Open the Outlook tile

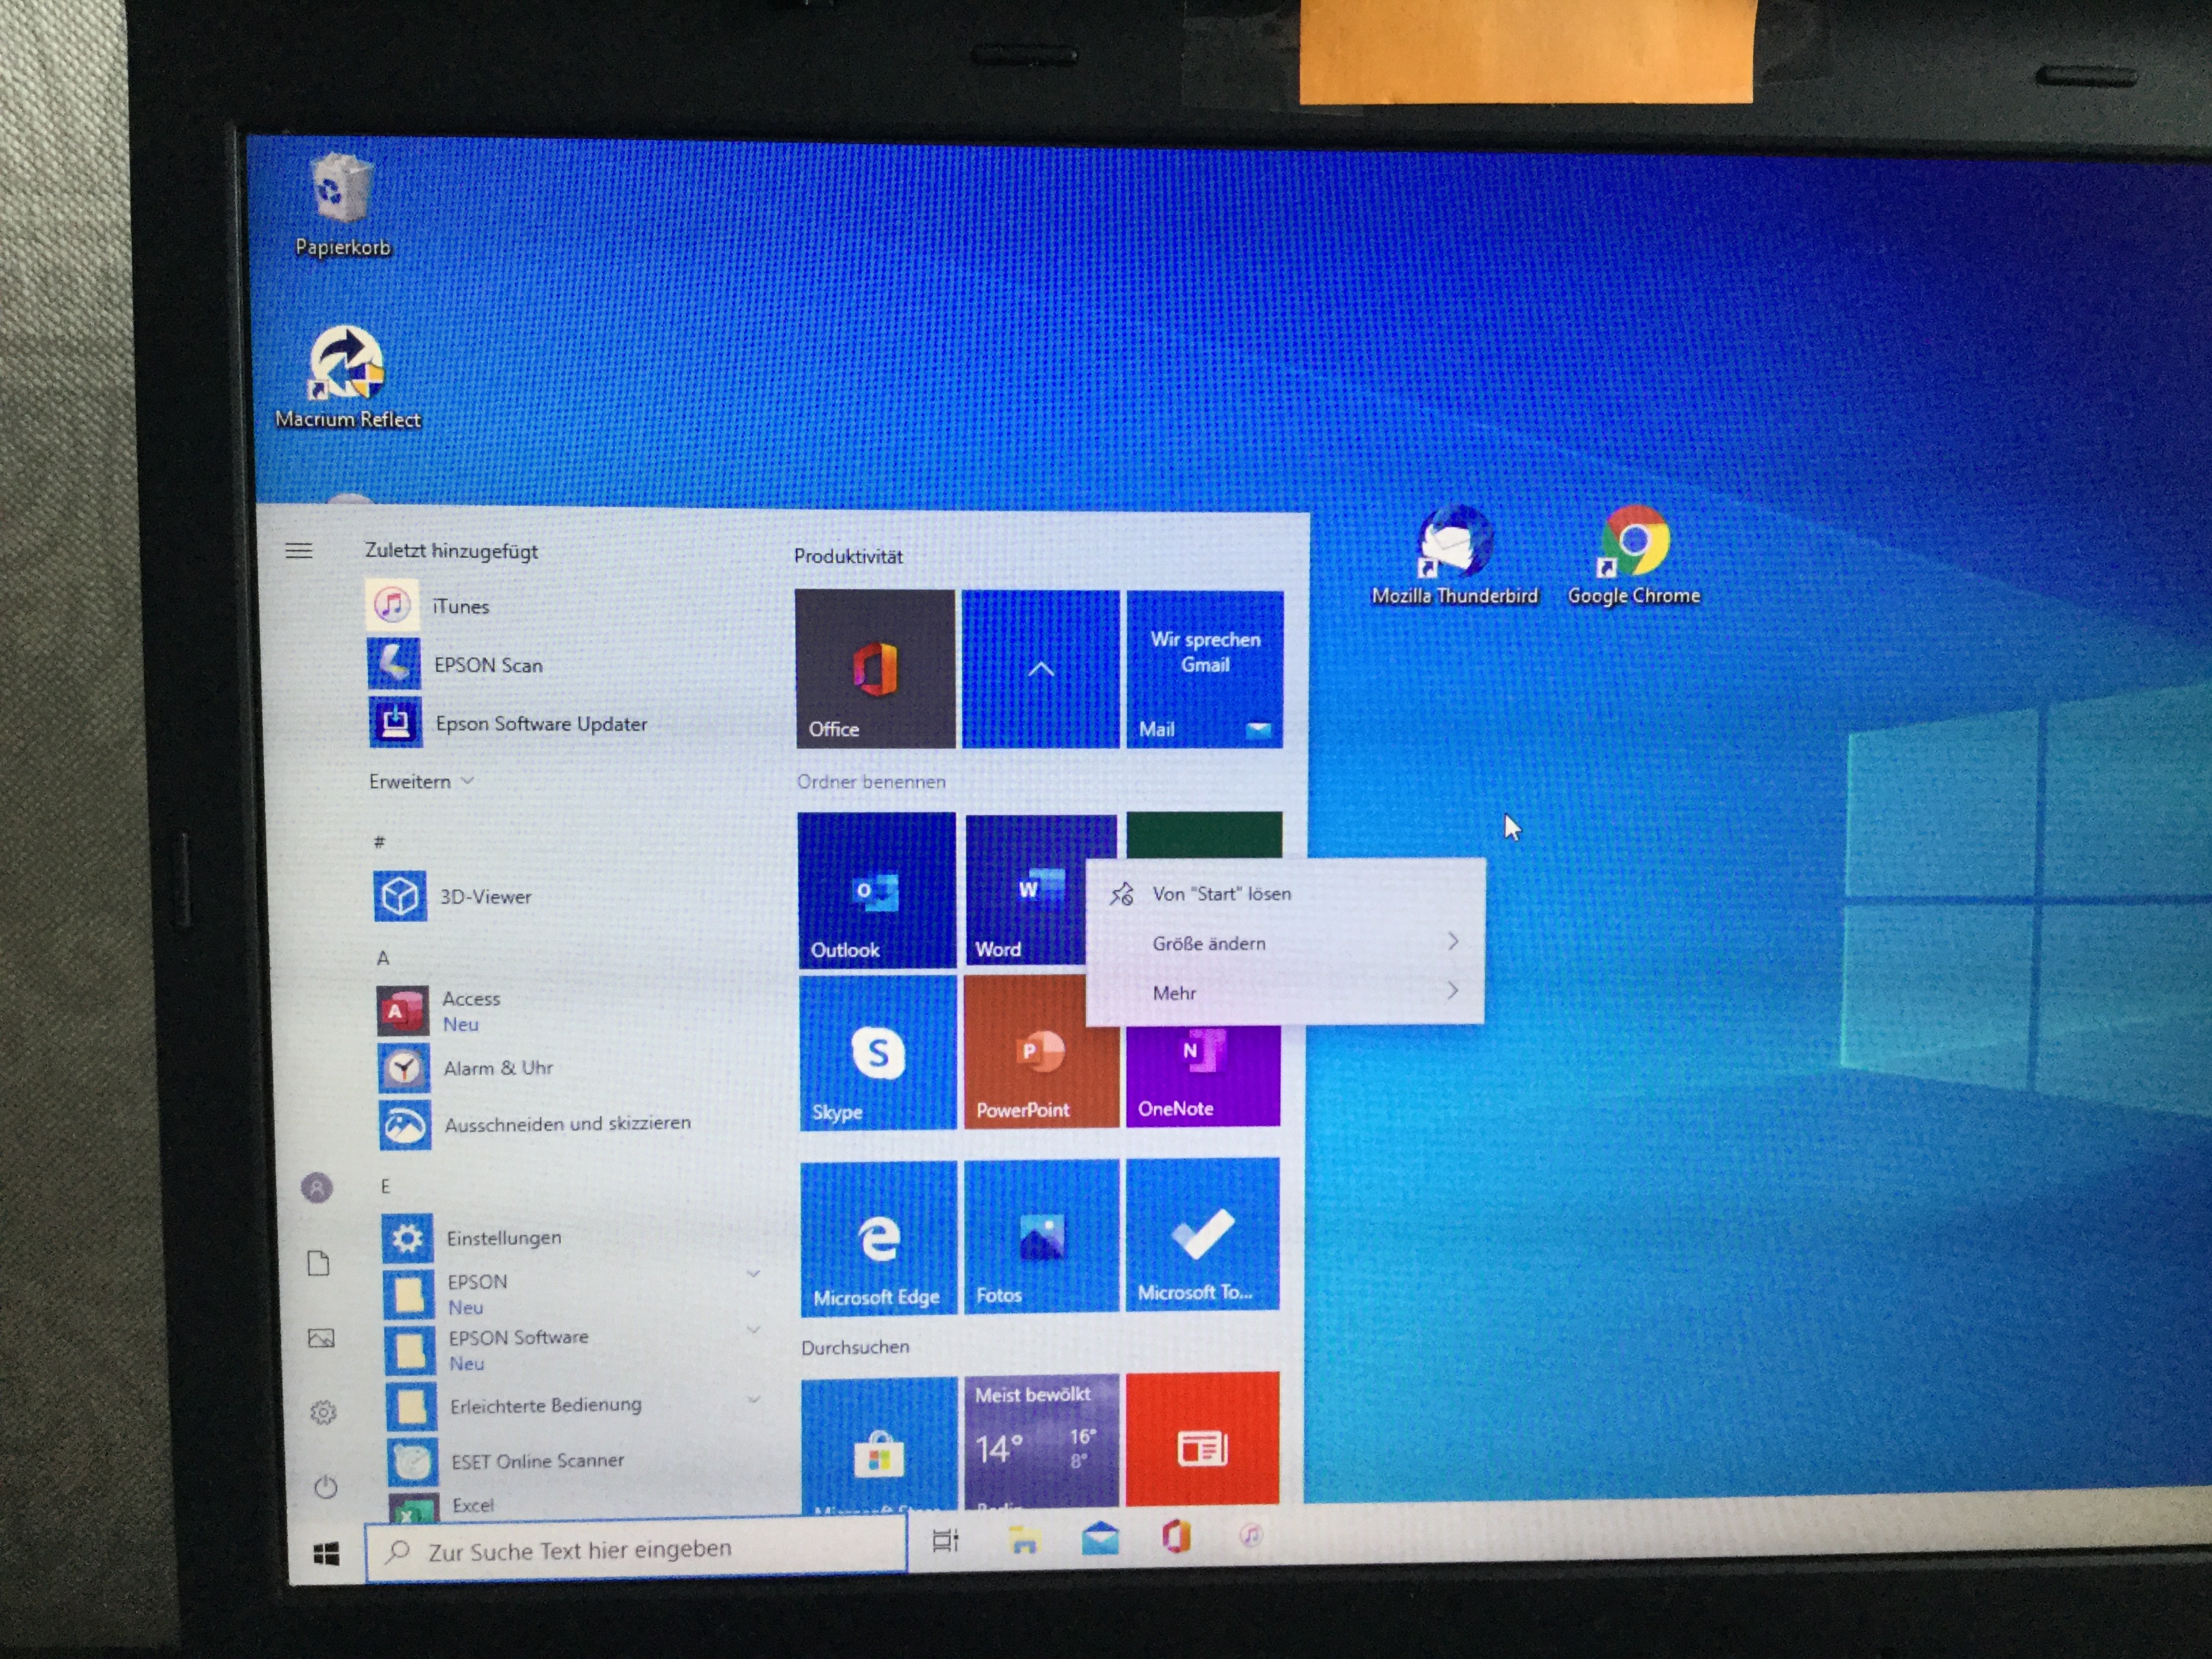[876, 890]
